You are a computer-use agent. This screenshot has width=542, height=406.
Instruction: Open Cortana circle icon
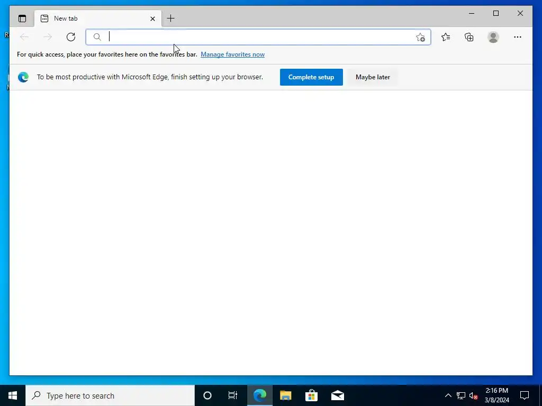tap(207, 395)
